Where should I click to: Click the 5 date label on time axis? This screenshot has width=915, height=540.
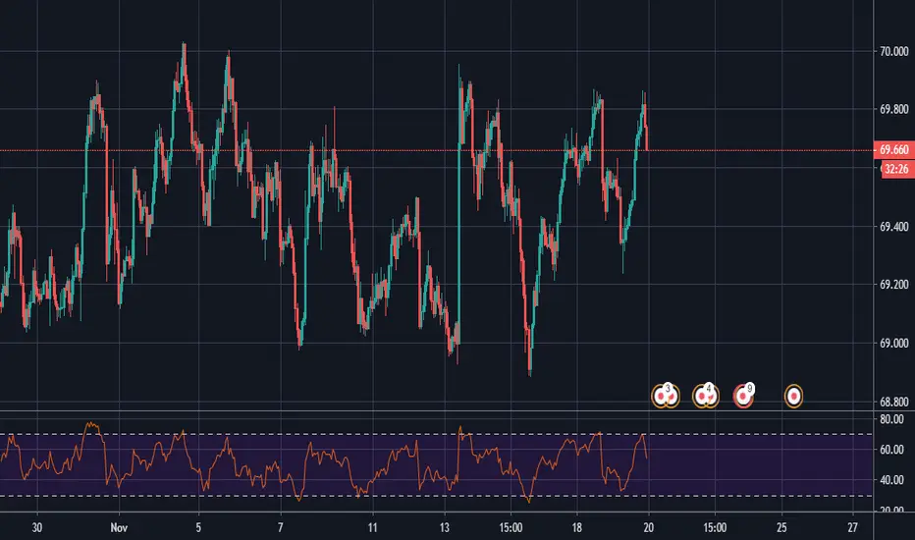click(x=198, y=528)
